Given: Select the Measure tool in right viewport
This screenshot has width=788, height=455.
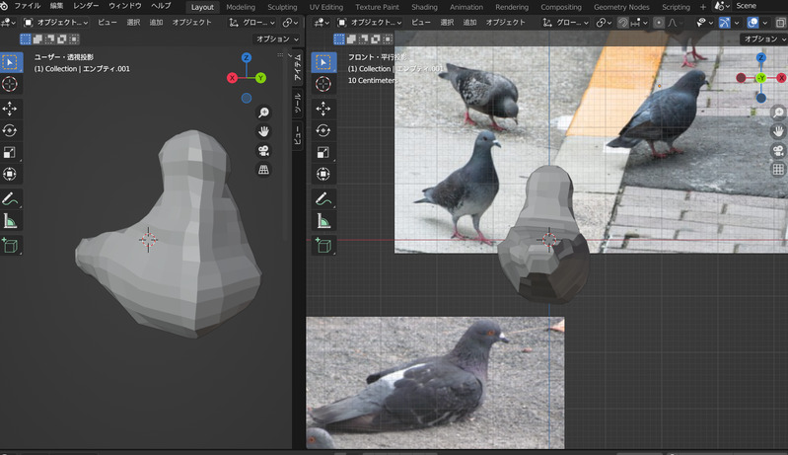Looking at the screenshot, I should point(324,221).
